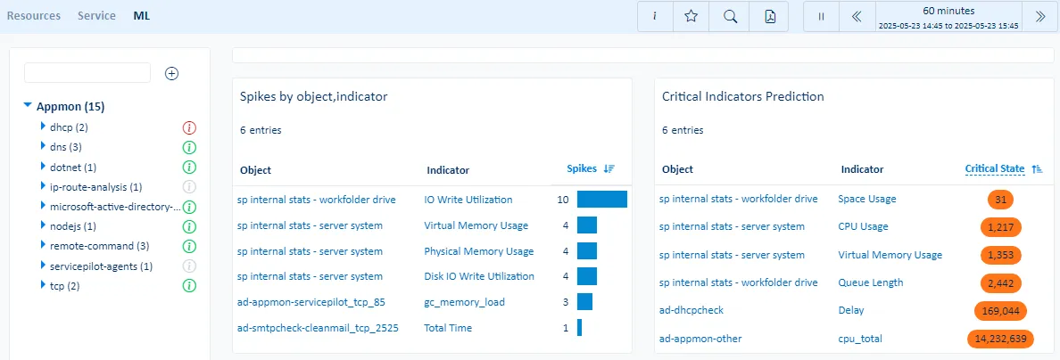Viewport: 1060px width, 360px height.
Task: Go to previous time period with back arrows
Action: (x=857, y=17)
